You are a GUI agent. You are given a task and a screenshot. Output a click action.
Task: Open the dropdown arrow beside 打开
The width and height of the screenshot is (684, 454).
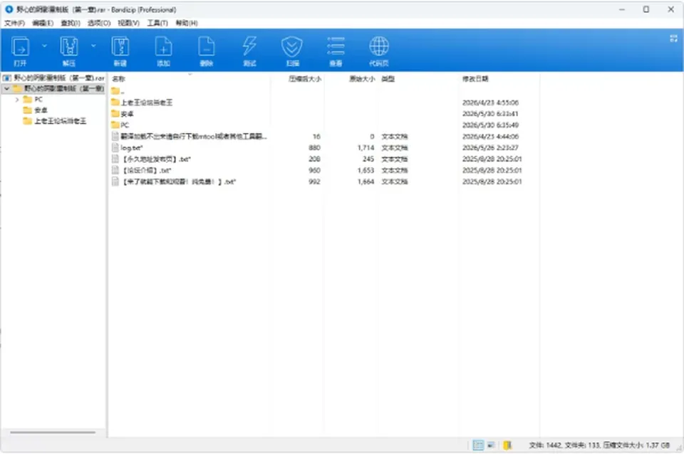(44, 46)
